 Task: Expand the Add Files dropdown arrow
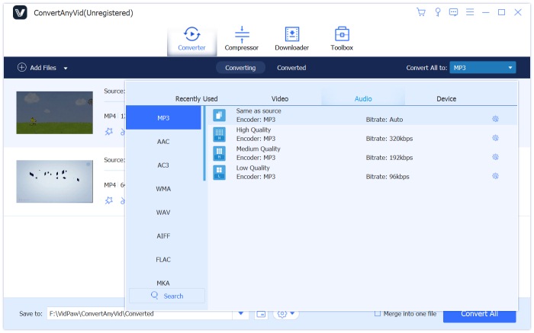coord(66,68)
